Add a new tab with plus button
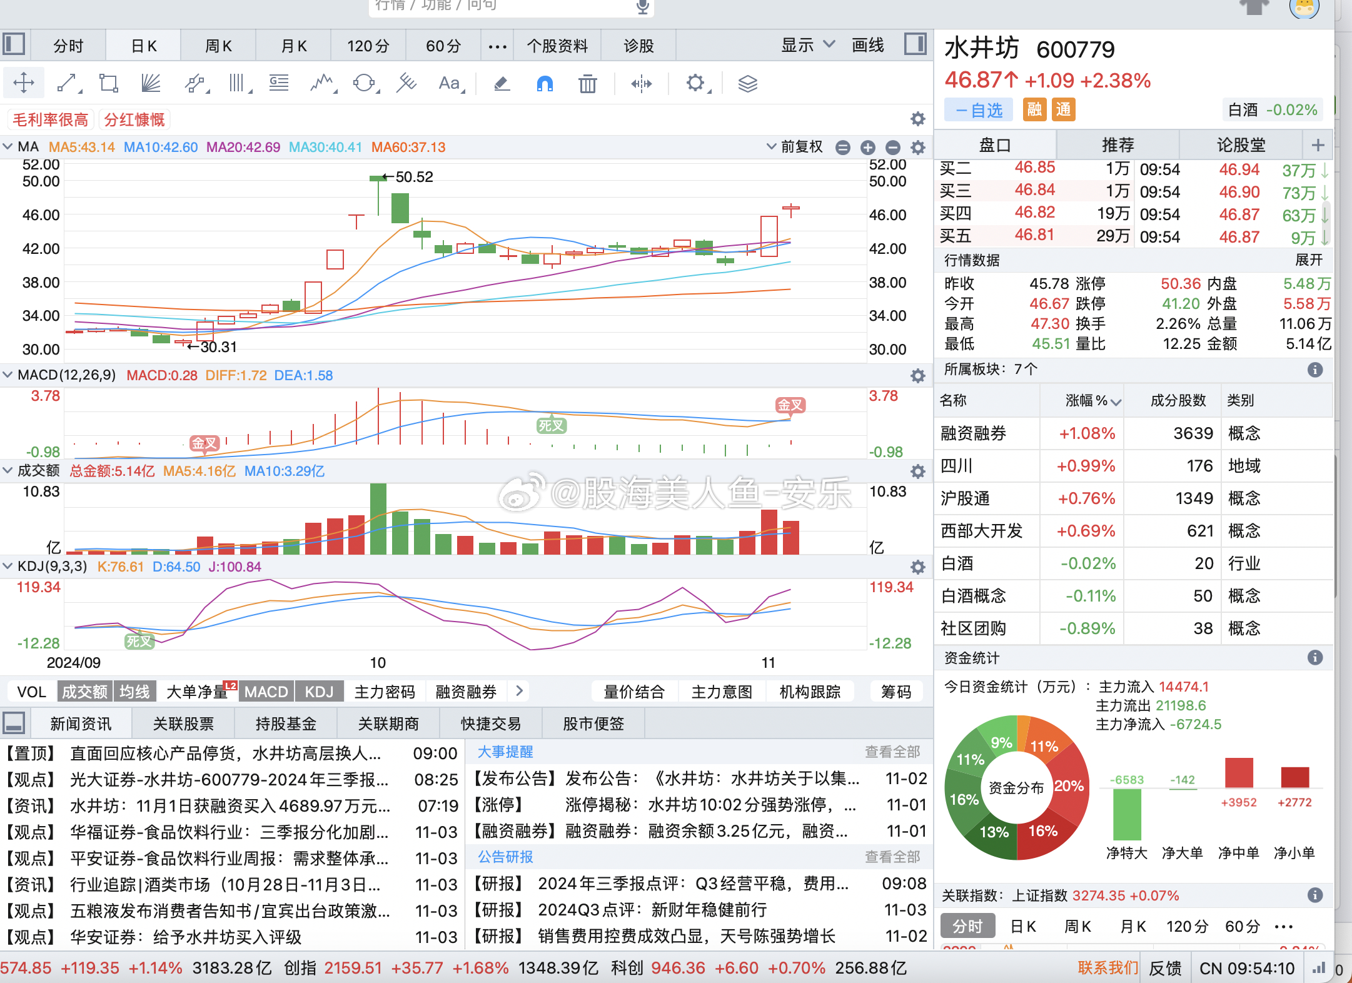Screen dimensions: 1352x983 coord(1318,145)
